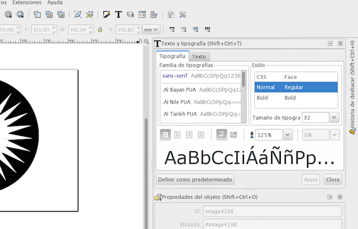
Task: Click the zoom-to-fit-drawing icon
Action: coord(8,15)
